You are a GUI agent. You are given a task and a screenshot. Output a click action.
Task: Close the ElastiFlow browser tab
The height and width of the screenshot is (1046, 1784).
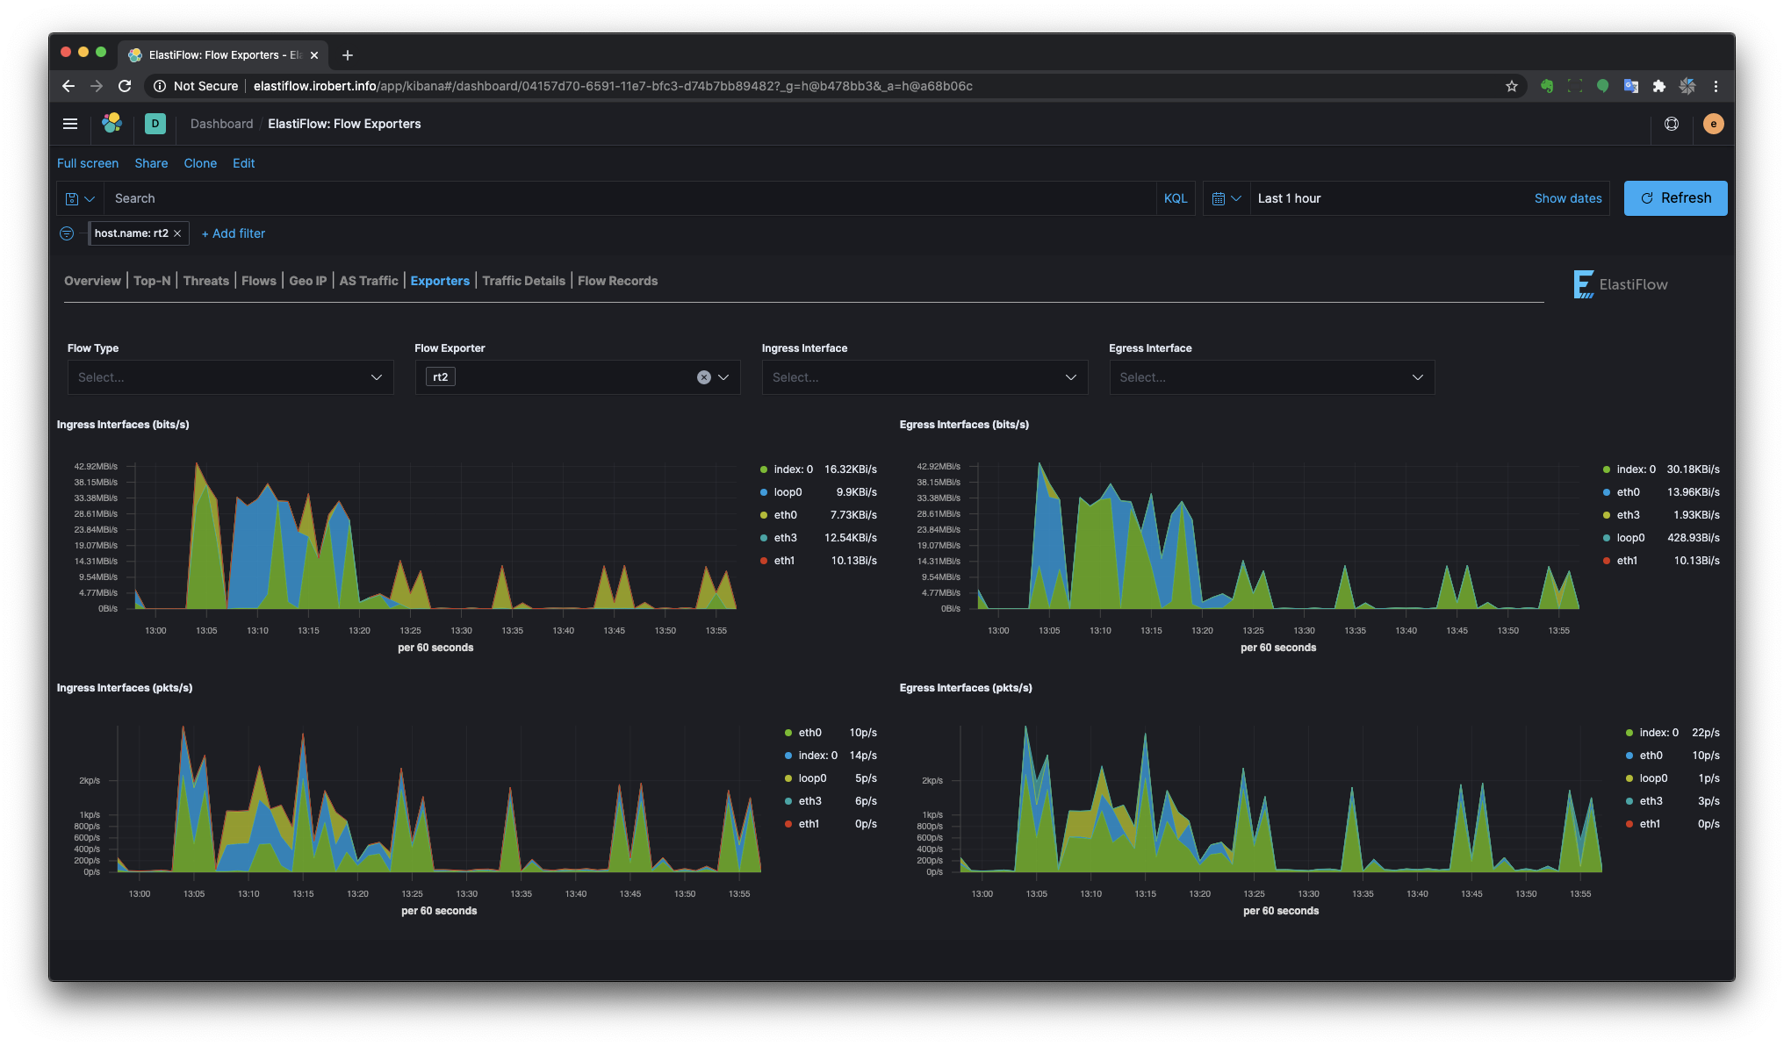[x=314, y=55]
